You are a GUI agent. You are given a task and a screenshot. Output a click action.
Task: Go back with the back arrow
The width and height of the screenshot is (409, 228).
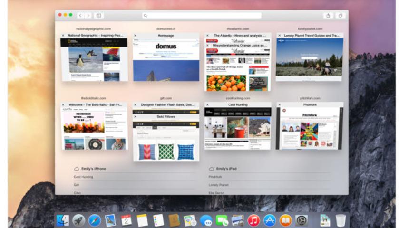pos(80,16)
